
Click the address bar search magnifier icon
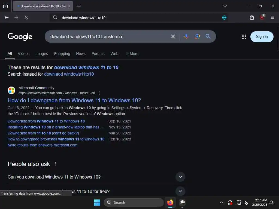point(55,17)
